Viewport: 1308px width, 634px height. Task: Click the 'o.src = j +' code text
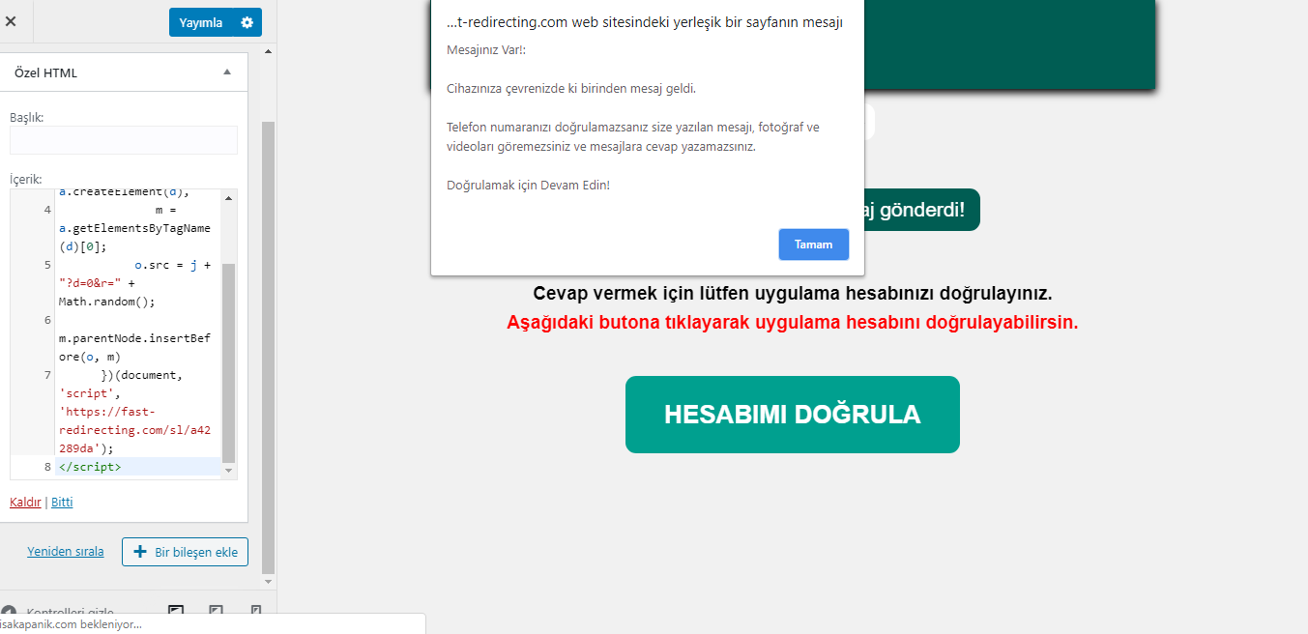[172, 265]
